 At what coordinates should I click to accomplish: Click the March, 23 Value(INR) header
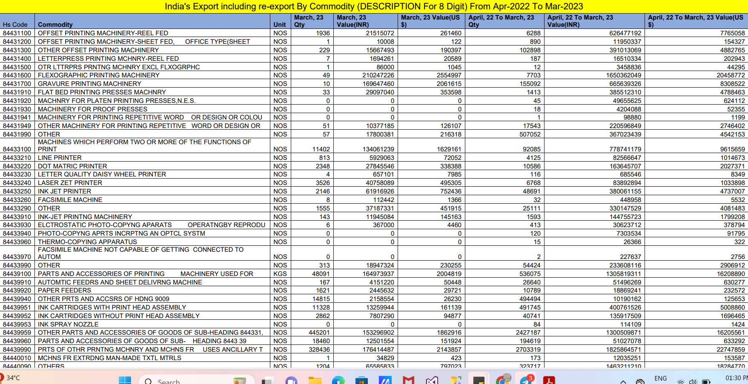(x=365, y=21)
